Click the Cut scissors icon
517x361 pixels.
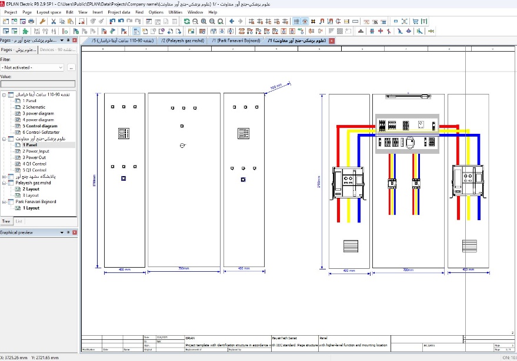coord(53,21)
